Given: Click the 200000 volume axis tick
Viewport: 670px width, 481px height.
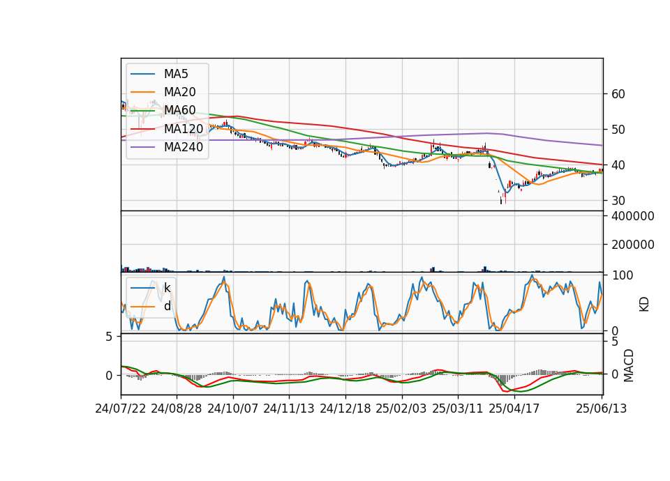Looking at the screenshot, I should (x=633, y=245).
